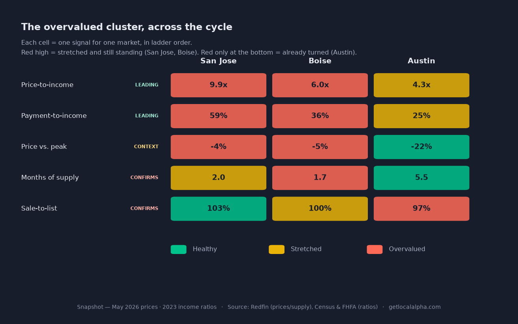This screenshot has width=518, height=324.
Task: Select Boise 6.0x price-to-income cell
Action: coord(320,85)
